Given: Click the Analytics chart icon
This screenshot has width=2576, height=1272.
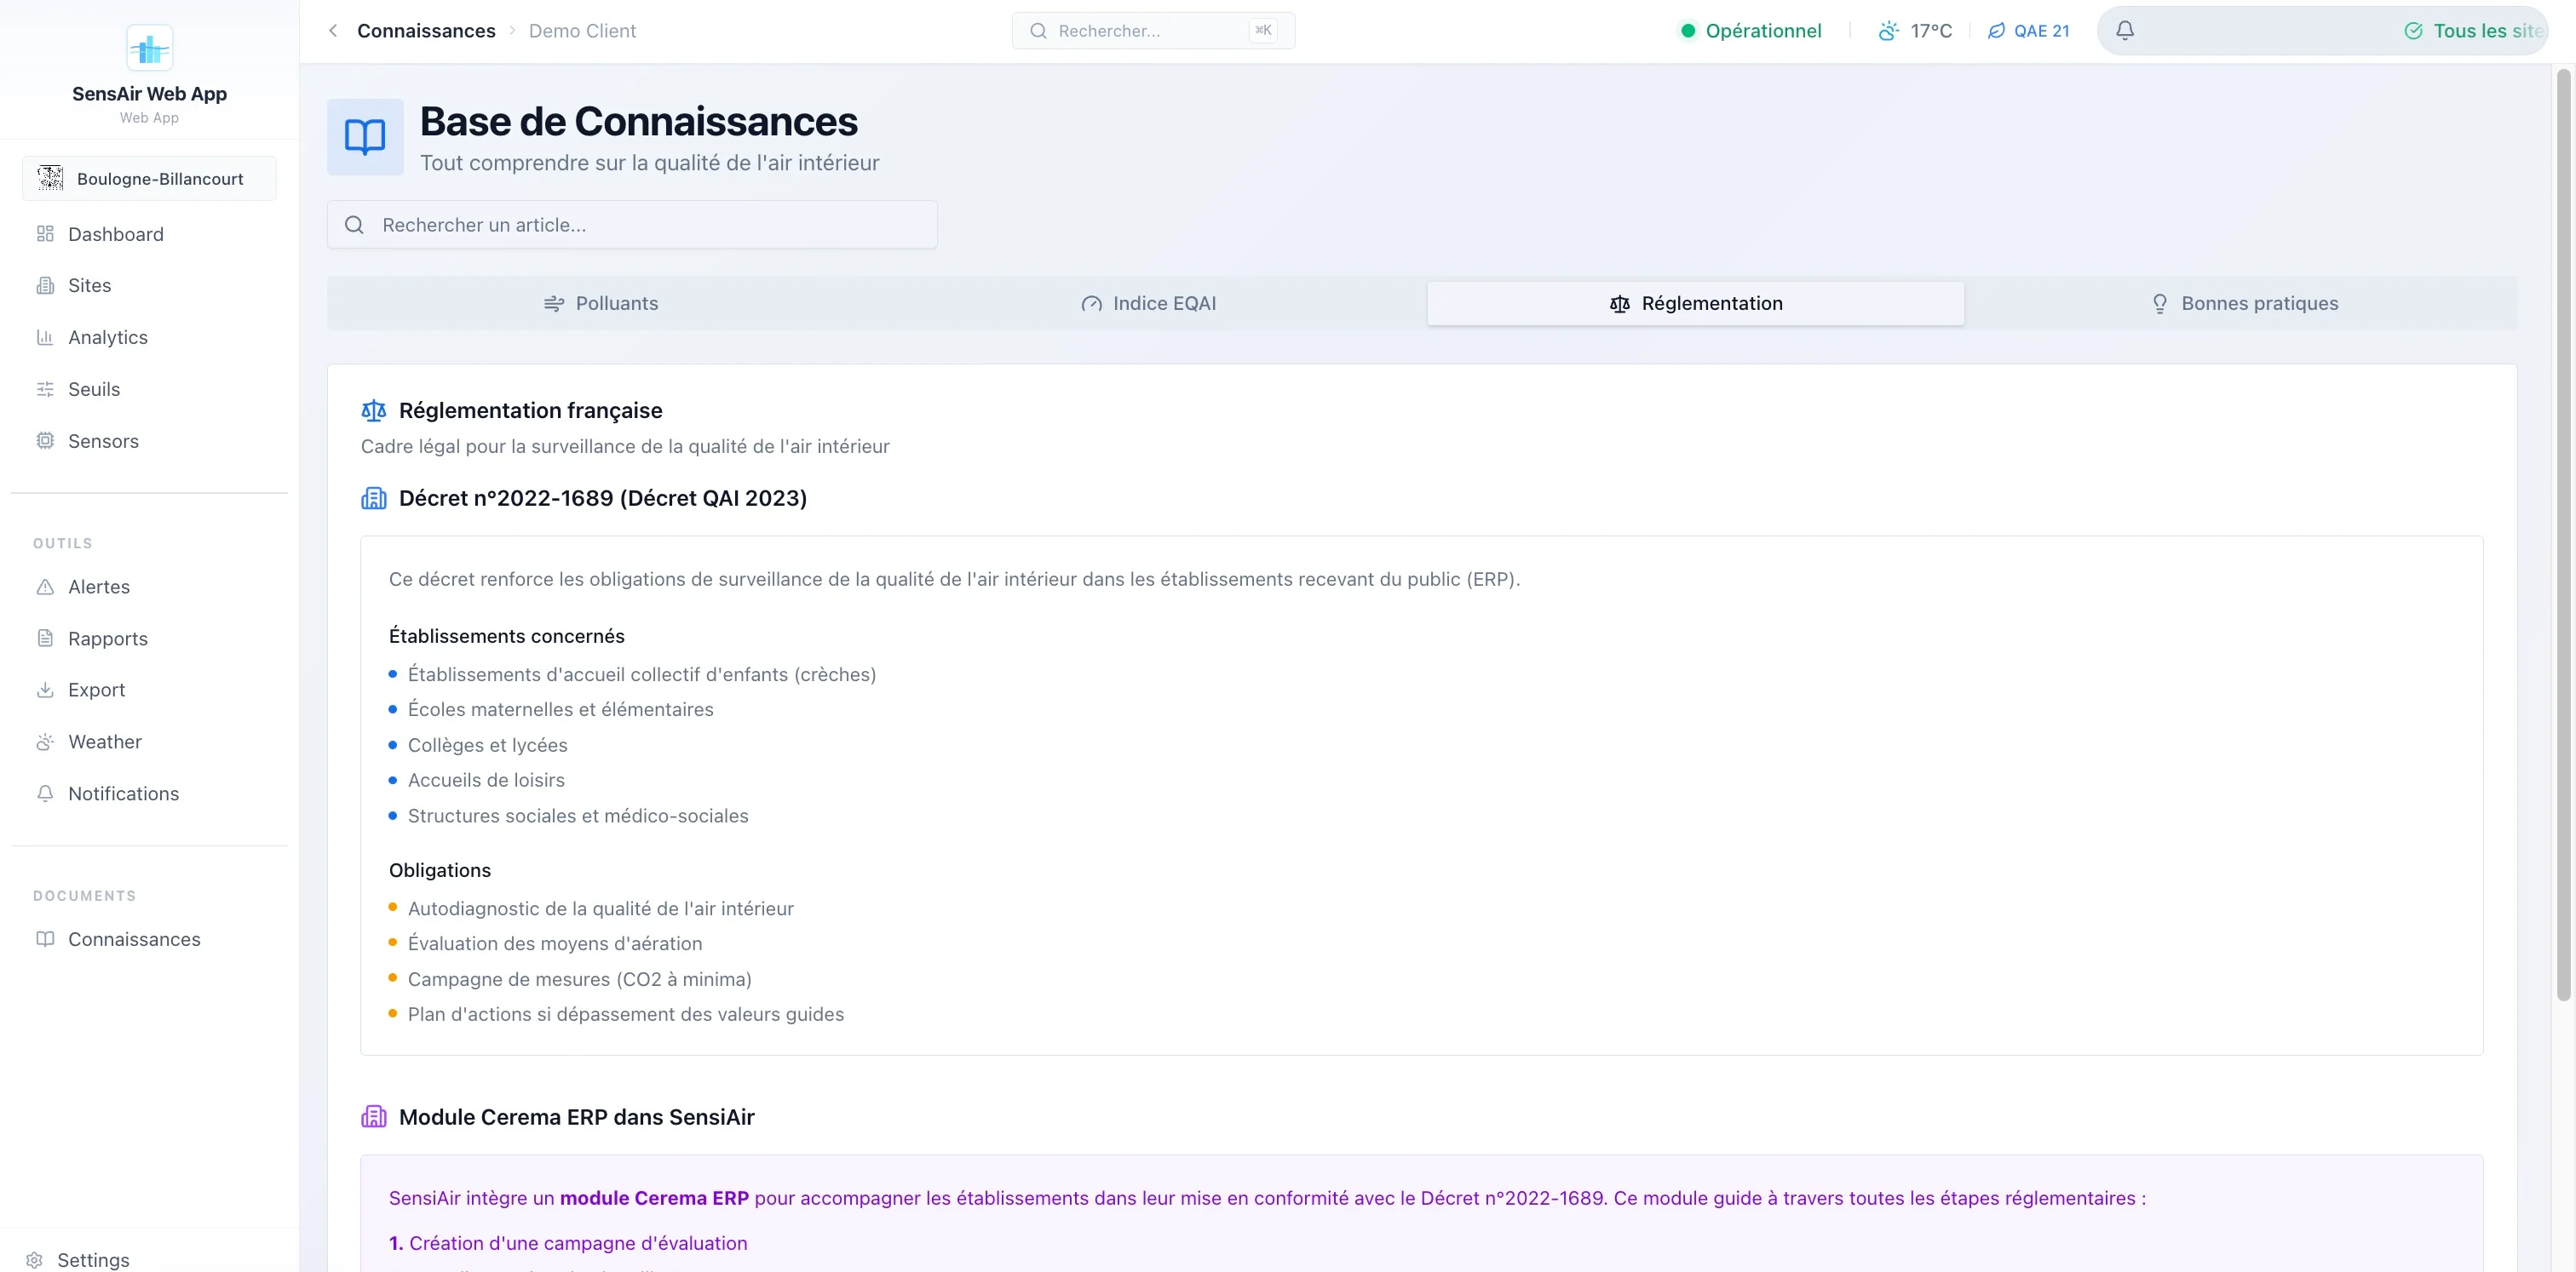Looking at the screenshot, I should [45, 338].
